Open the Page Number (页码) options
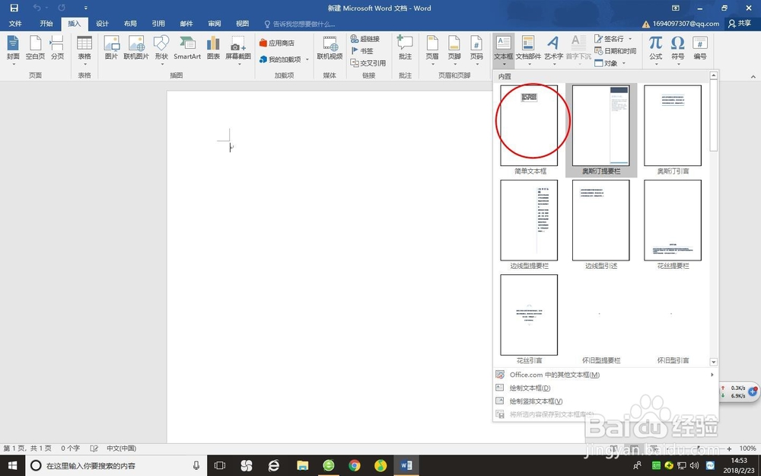The width and height of the screenshot is (761, 476). pos(476,50)
